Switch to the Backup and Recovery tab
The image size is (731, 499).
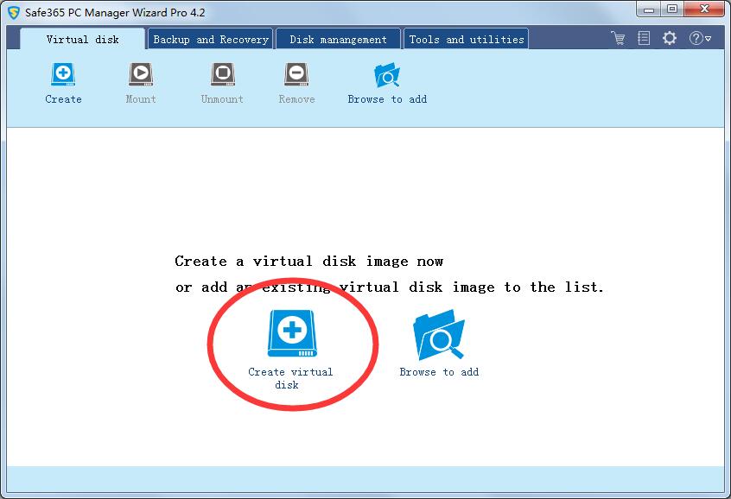coord(211,39)
